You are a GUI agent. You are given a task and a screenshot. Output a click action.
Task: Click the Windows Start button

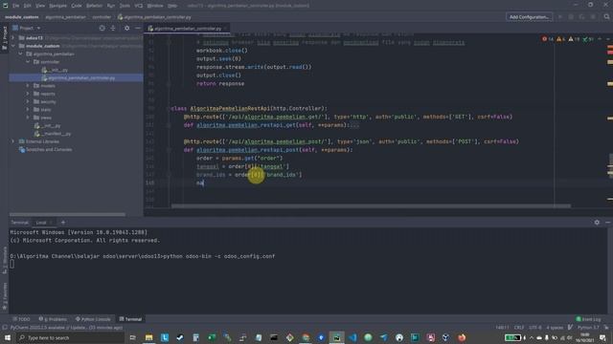click(8, 337)
